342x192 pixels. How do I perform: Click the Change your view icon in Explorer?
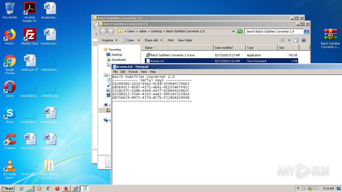(x=282, y=40)
